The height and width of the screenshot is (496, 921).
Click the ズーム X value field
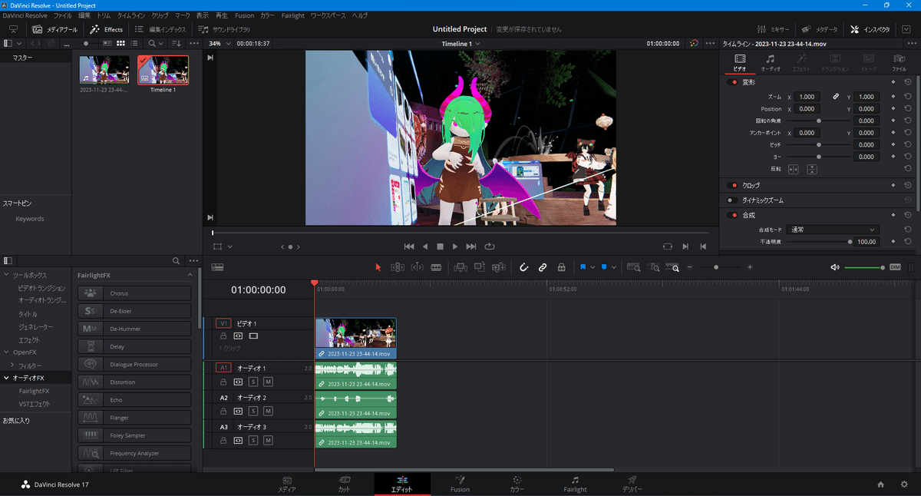[807, 97]
